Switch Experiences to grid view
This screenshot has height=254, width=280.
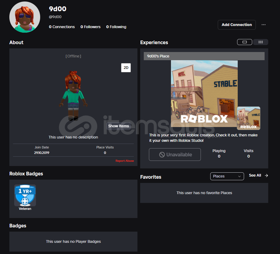click(x=261, y=42)
